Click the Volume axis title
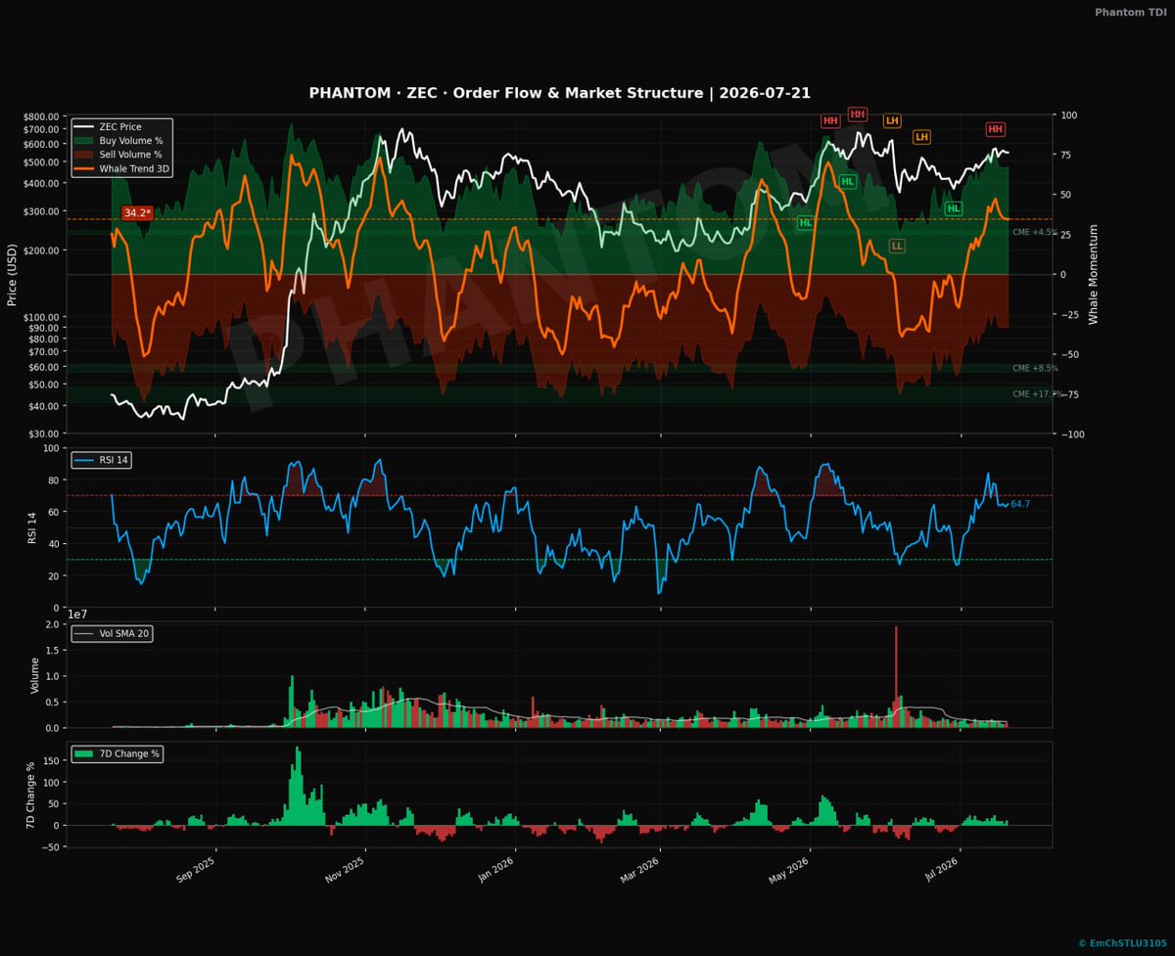This screenshot has width=1175, height=956. (x=34, y=675)
